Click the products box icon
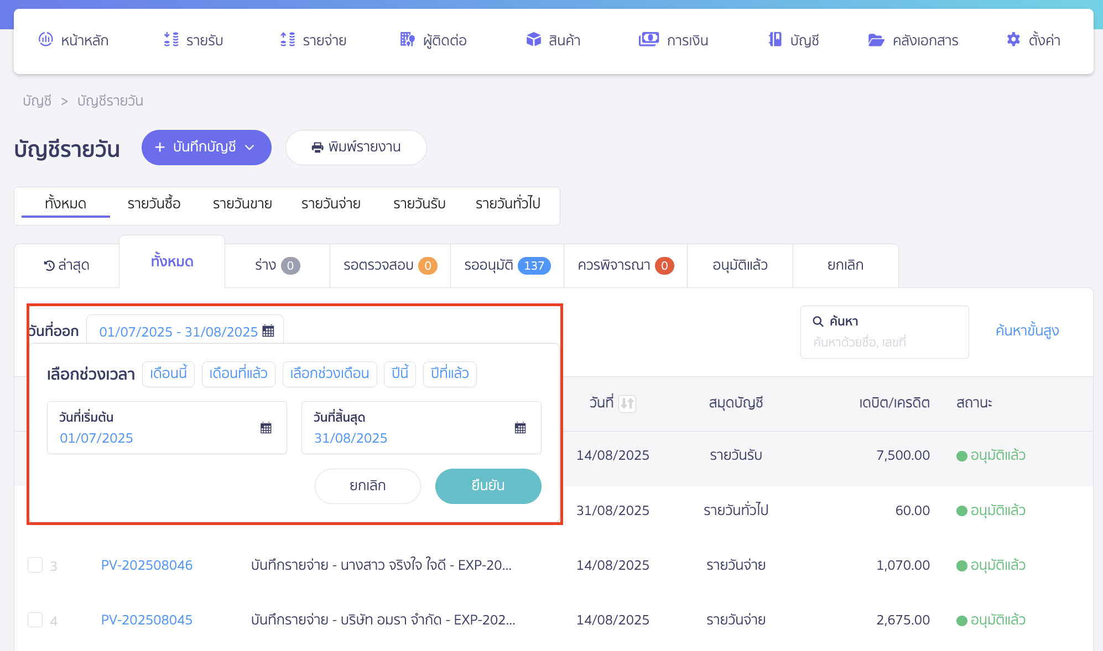The height and width of the screenshot is (651, 1103). (x=533, y=39)
